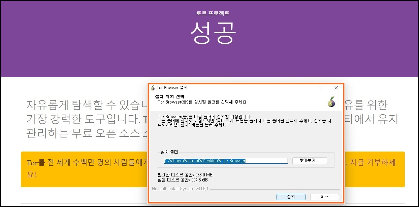Image resolution: width=419 pixels, height=207 pixels.
Task: Open folder picker with 찾아보기... button
Action: (x=310, y=161)
